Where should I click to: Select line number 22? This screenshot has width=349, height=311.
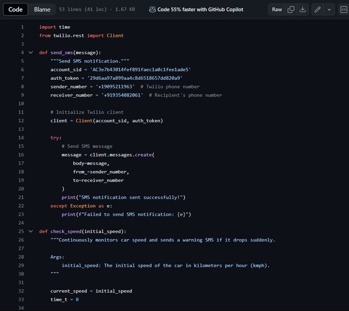pos(21,206)
